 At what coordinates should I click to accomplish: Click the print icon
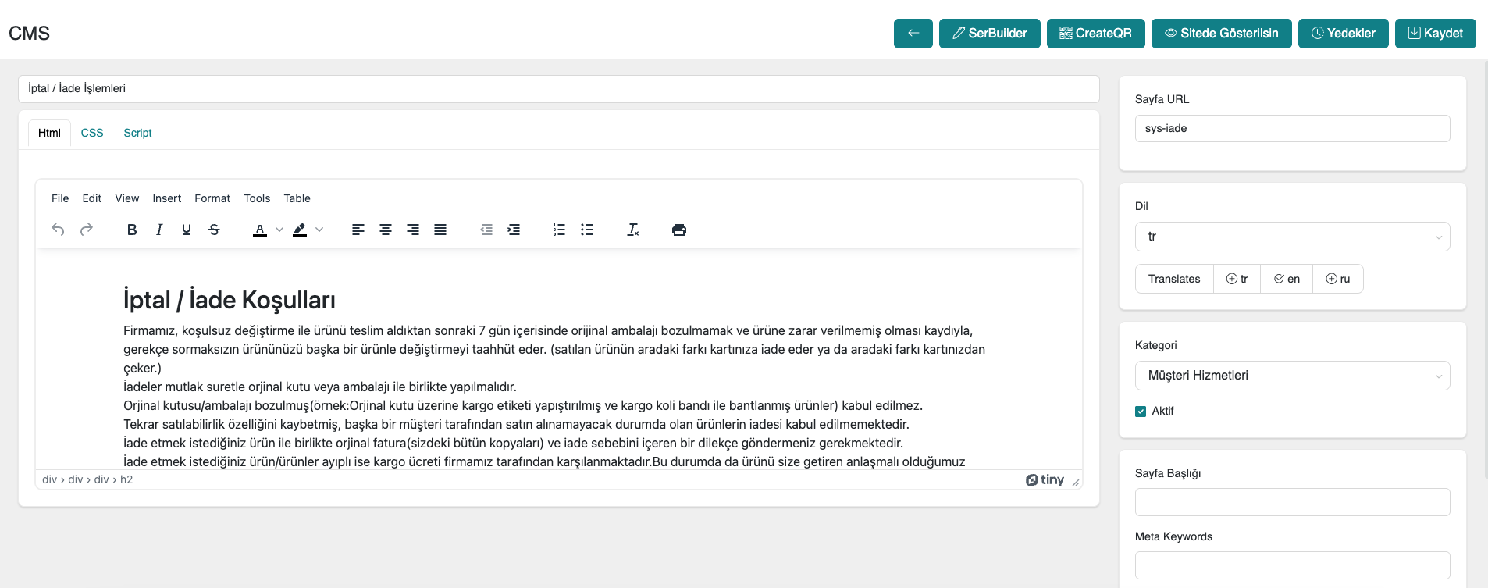[679, 230]
